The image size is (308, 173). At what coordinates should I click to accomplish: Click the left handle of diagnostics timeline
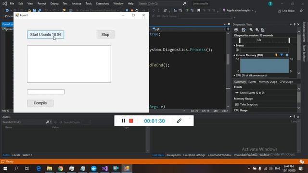pos(240,40)
